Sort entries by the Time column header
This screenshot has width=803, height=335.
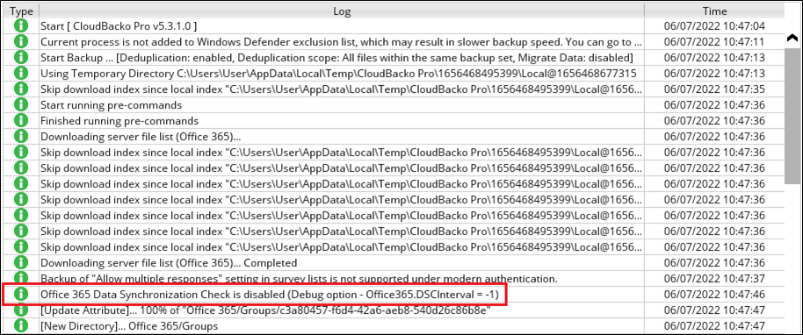[714, 11]
